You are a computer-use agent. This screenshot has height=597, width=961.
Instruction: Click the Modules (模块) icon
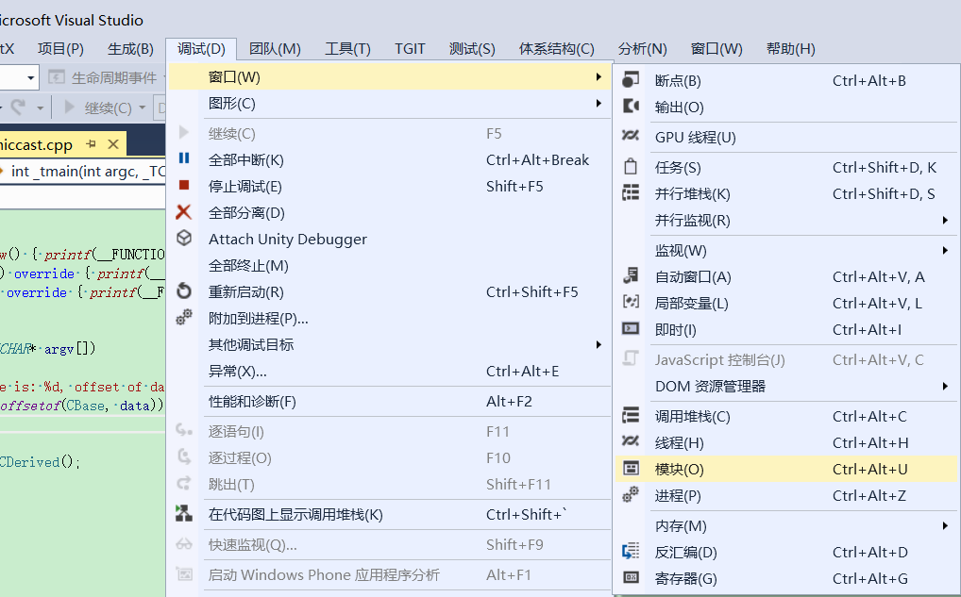[631, 469]
